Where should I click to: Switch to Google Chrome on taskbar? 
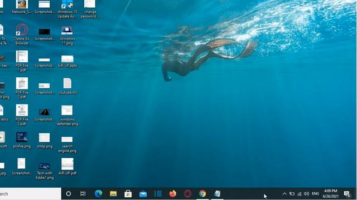(x=202, y=194)
